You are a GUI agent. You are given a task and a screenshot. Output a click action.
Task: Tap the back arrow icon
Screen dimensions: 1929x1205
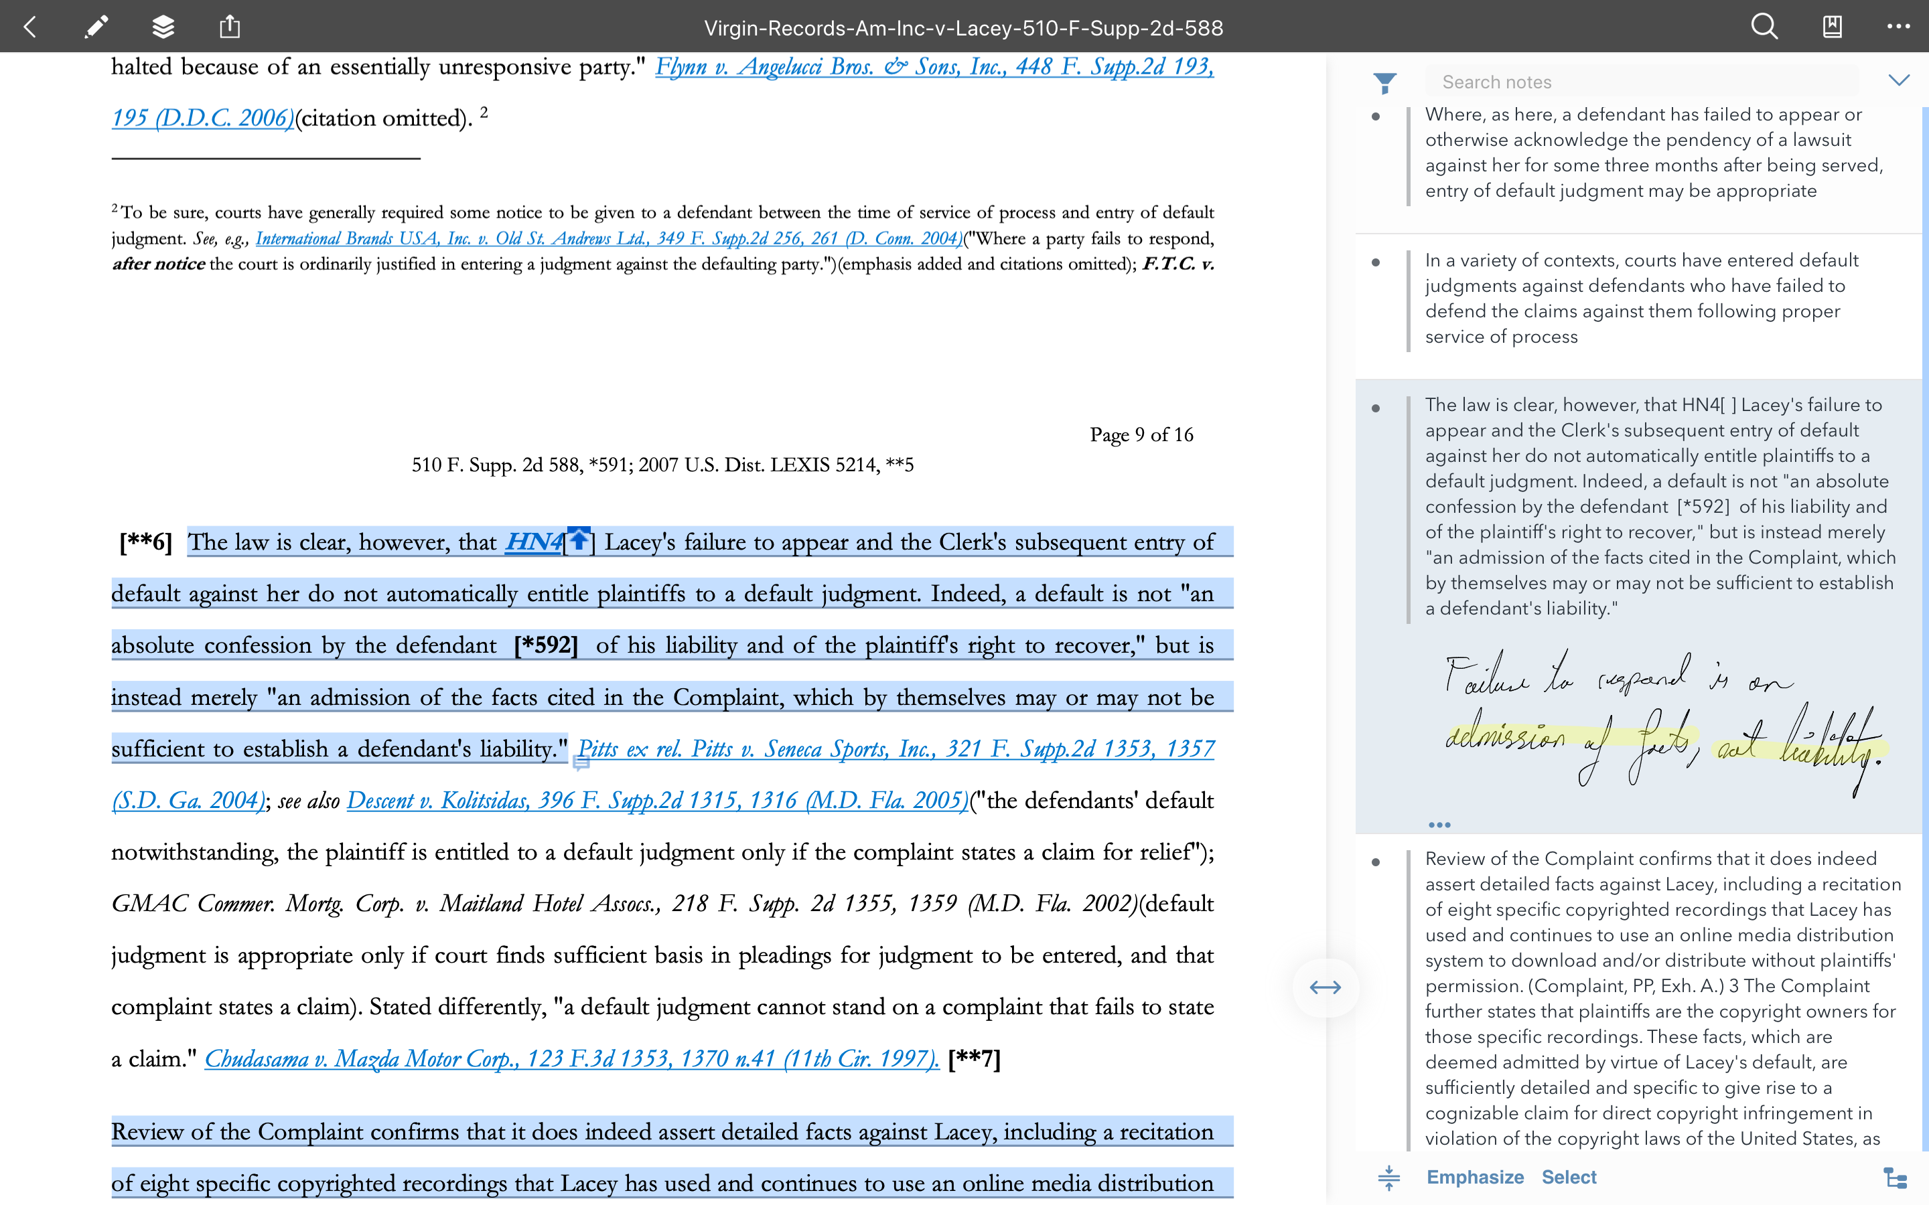[x=30, y=27]
